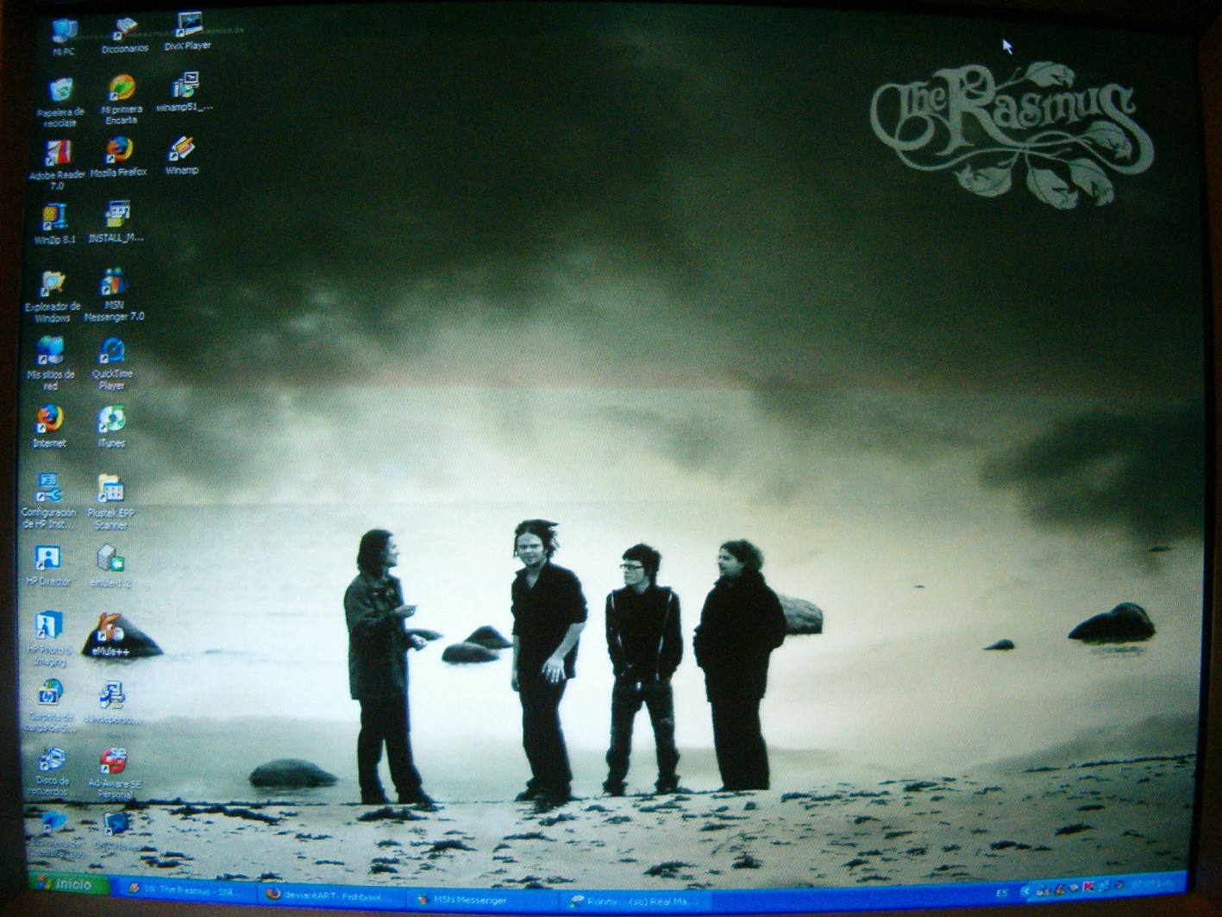The width and height of the screenshot is (1222, 917).
Task: Open the HP Director shortcut
Action: click(x=48, y=566)
